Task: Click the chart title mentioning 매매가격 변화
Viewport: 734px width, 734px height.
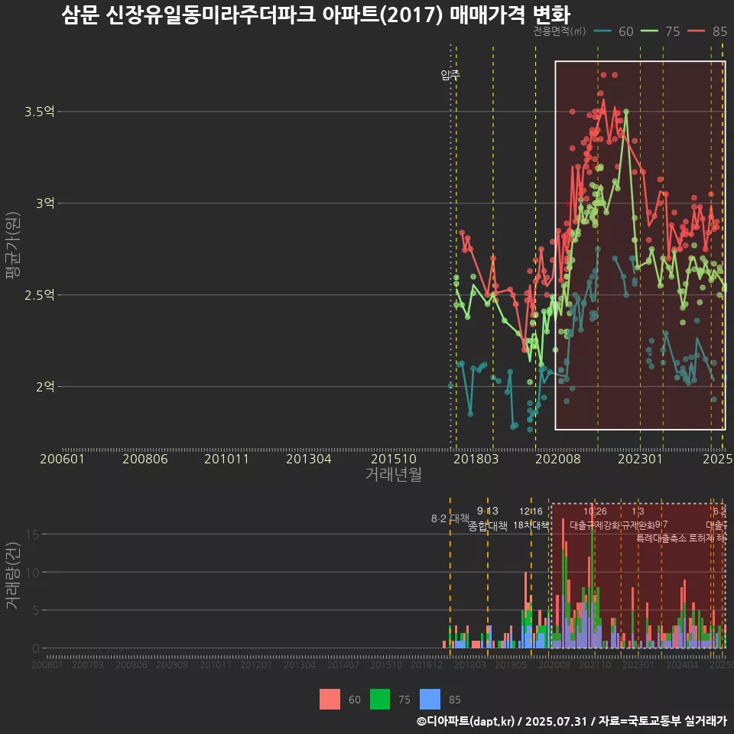Action: click(316, 15)
